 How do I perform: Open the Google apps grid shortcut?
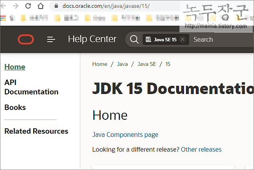tap(3, 18)
